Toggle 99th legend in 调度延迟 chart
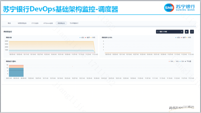This screenshot has width=201, height=113. 171,61
